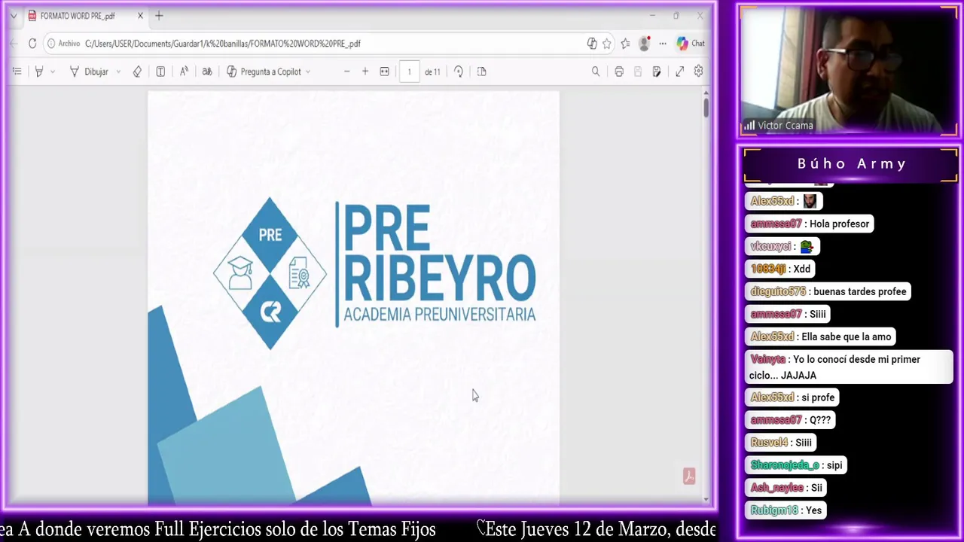The image size is (964, 542).
Task: Expand Dibujar pen options arrow
Action: pyautogui.click(x=118, y=72)
